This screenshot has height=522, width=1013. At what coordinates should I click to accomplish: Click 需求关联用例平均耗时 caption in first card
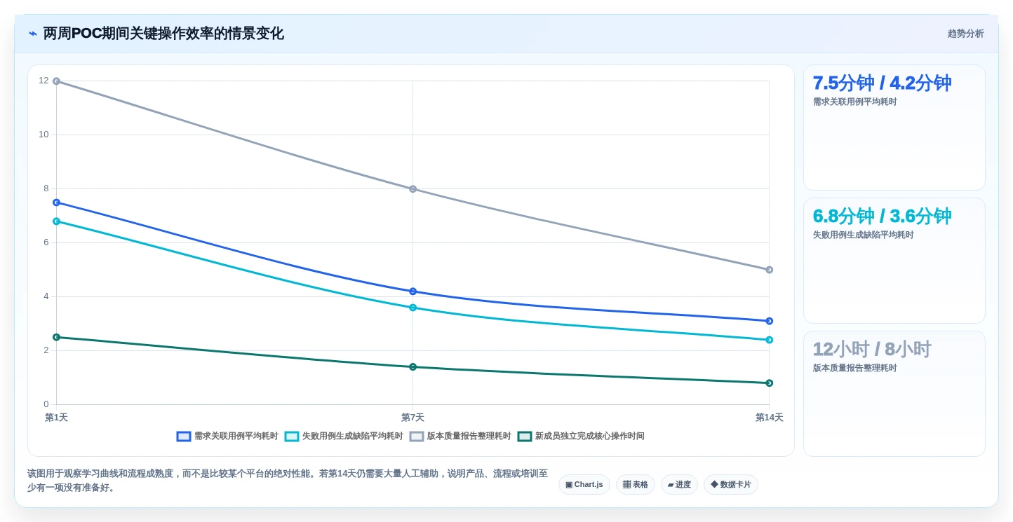855,102
